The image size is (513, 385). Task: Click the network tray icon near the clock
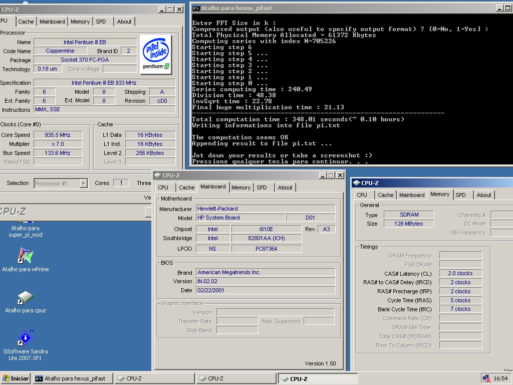(486, 378)
